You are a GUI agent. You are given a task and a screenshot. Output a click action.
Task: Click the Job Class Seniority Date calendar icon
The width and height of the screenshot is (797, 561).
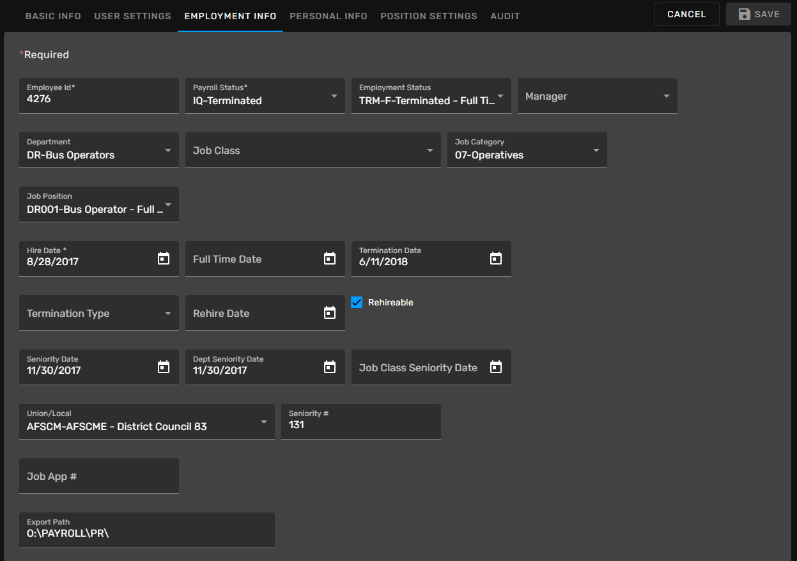click(x=496, y=367)
